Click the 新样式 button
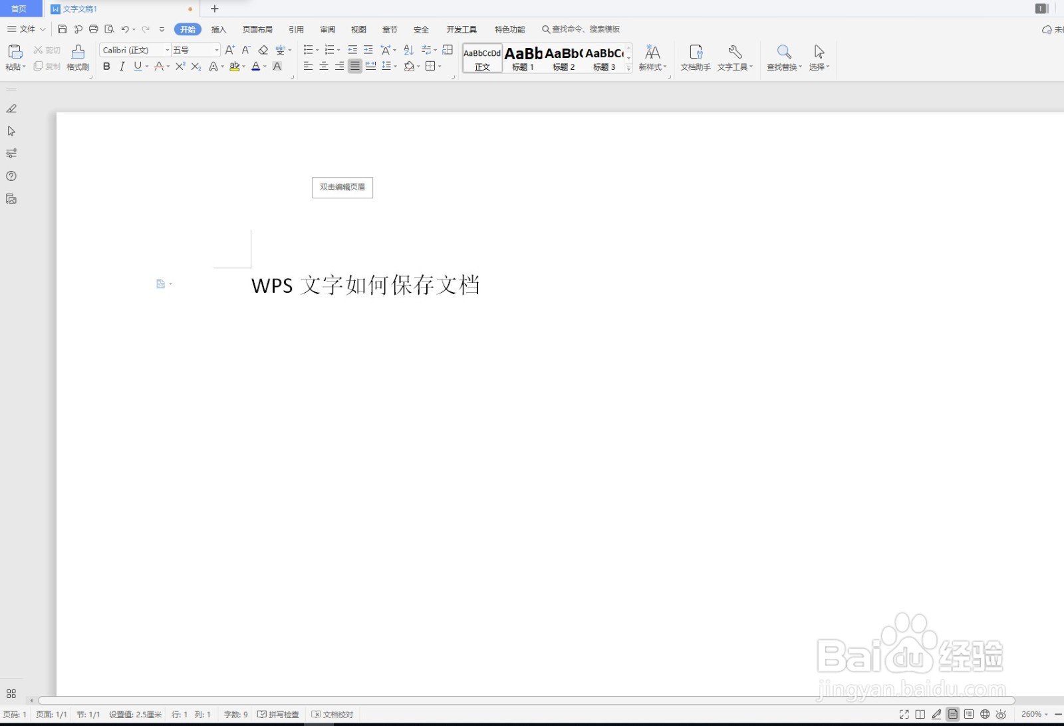 pyautogui.click(x=652, y=57)
